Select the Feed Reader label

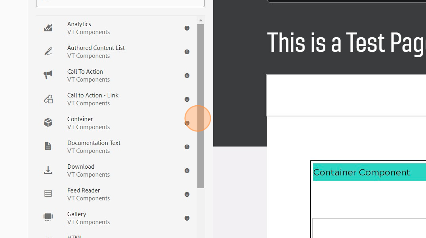click(83, 190)
